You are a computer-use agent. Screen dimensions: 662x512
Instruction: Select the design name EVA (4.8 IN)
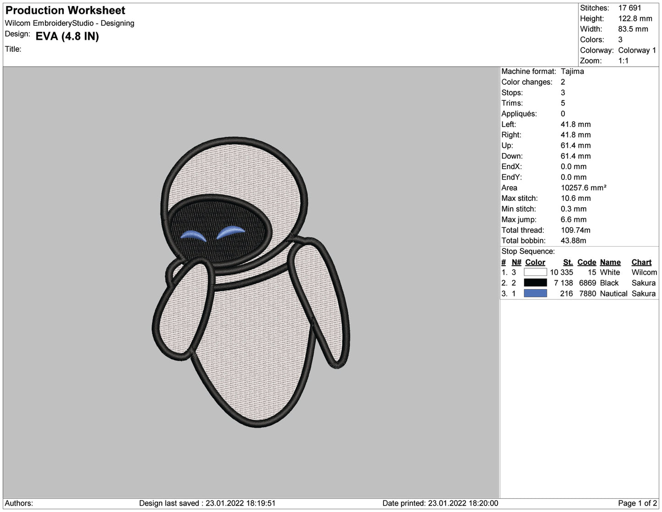[68, 37]
